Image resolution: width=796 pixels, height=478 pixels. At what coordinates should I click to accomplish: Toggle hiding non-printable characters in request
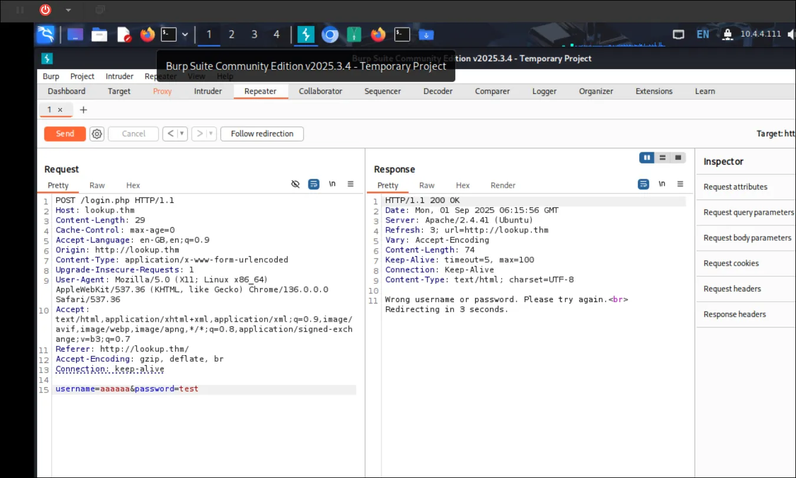click(296, 184)
